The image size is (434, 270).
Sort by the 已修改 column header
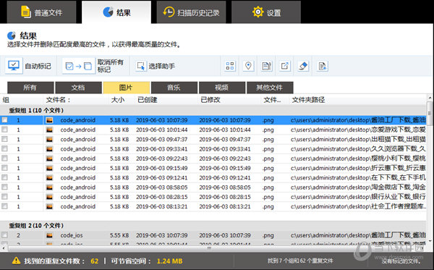click(210, 100)
